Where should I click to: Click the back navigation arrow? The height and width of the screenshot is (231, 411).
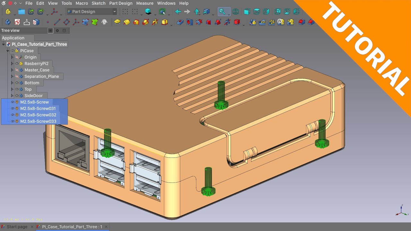178,12
